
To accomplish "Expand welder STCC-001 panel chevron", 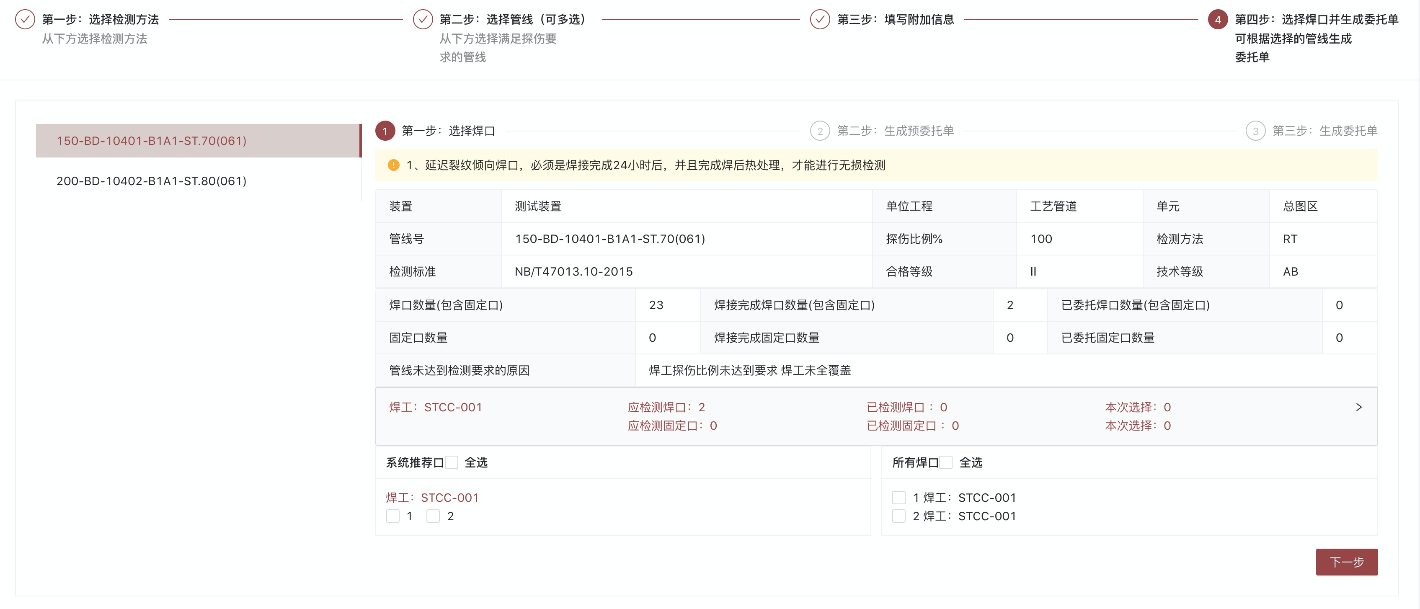I will (x=1359, y=407).
